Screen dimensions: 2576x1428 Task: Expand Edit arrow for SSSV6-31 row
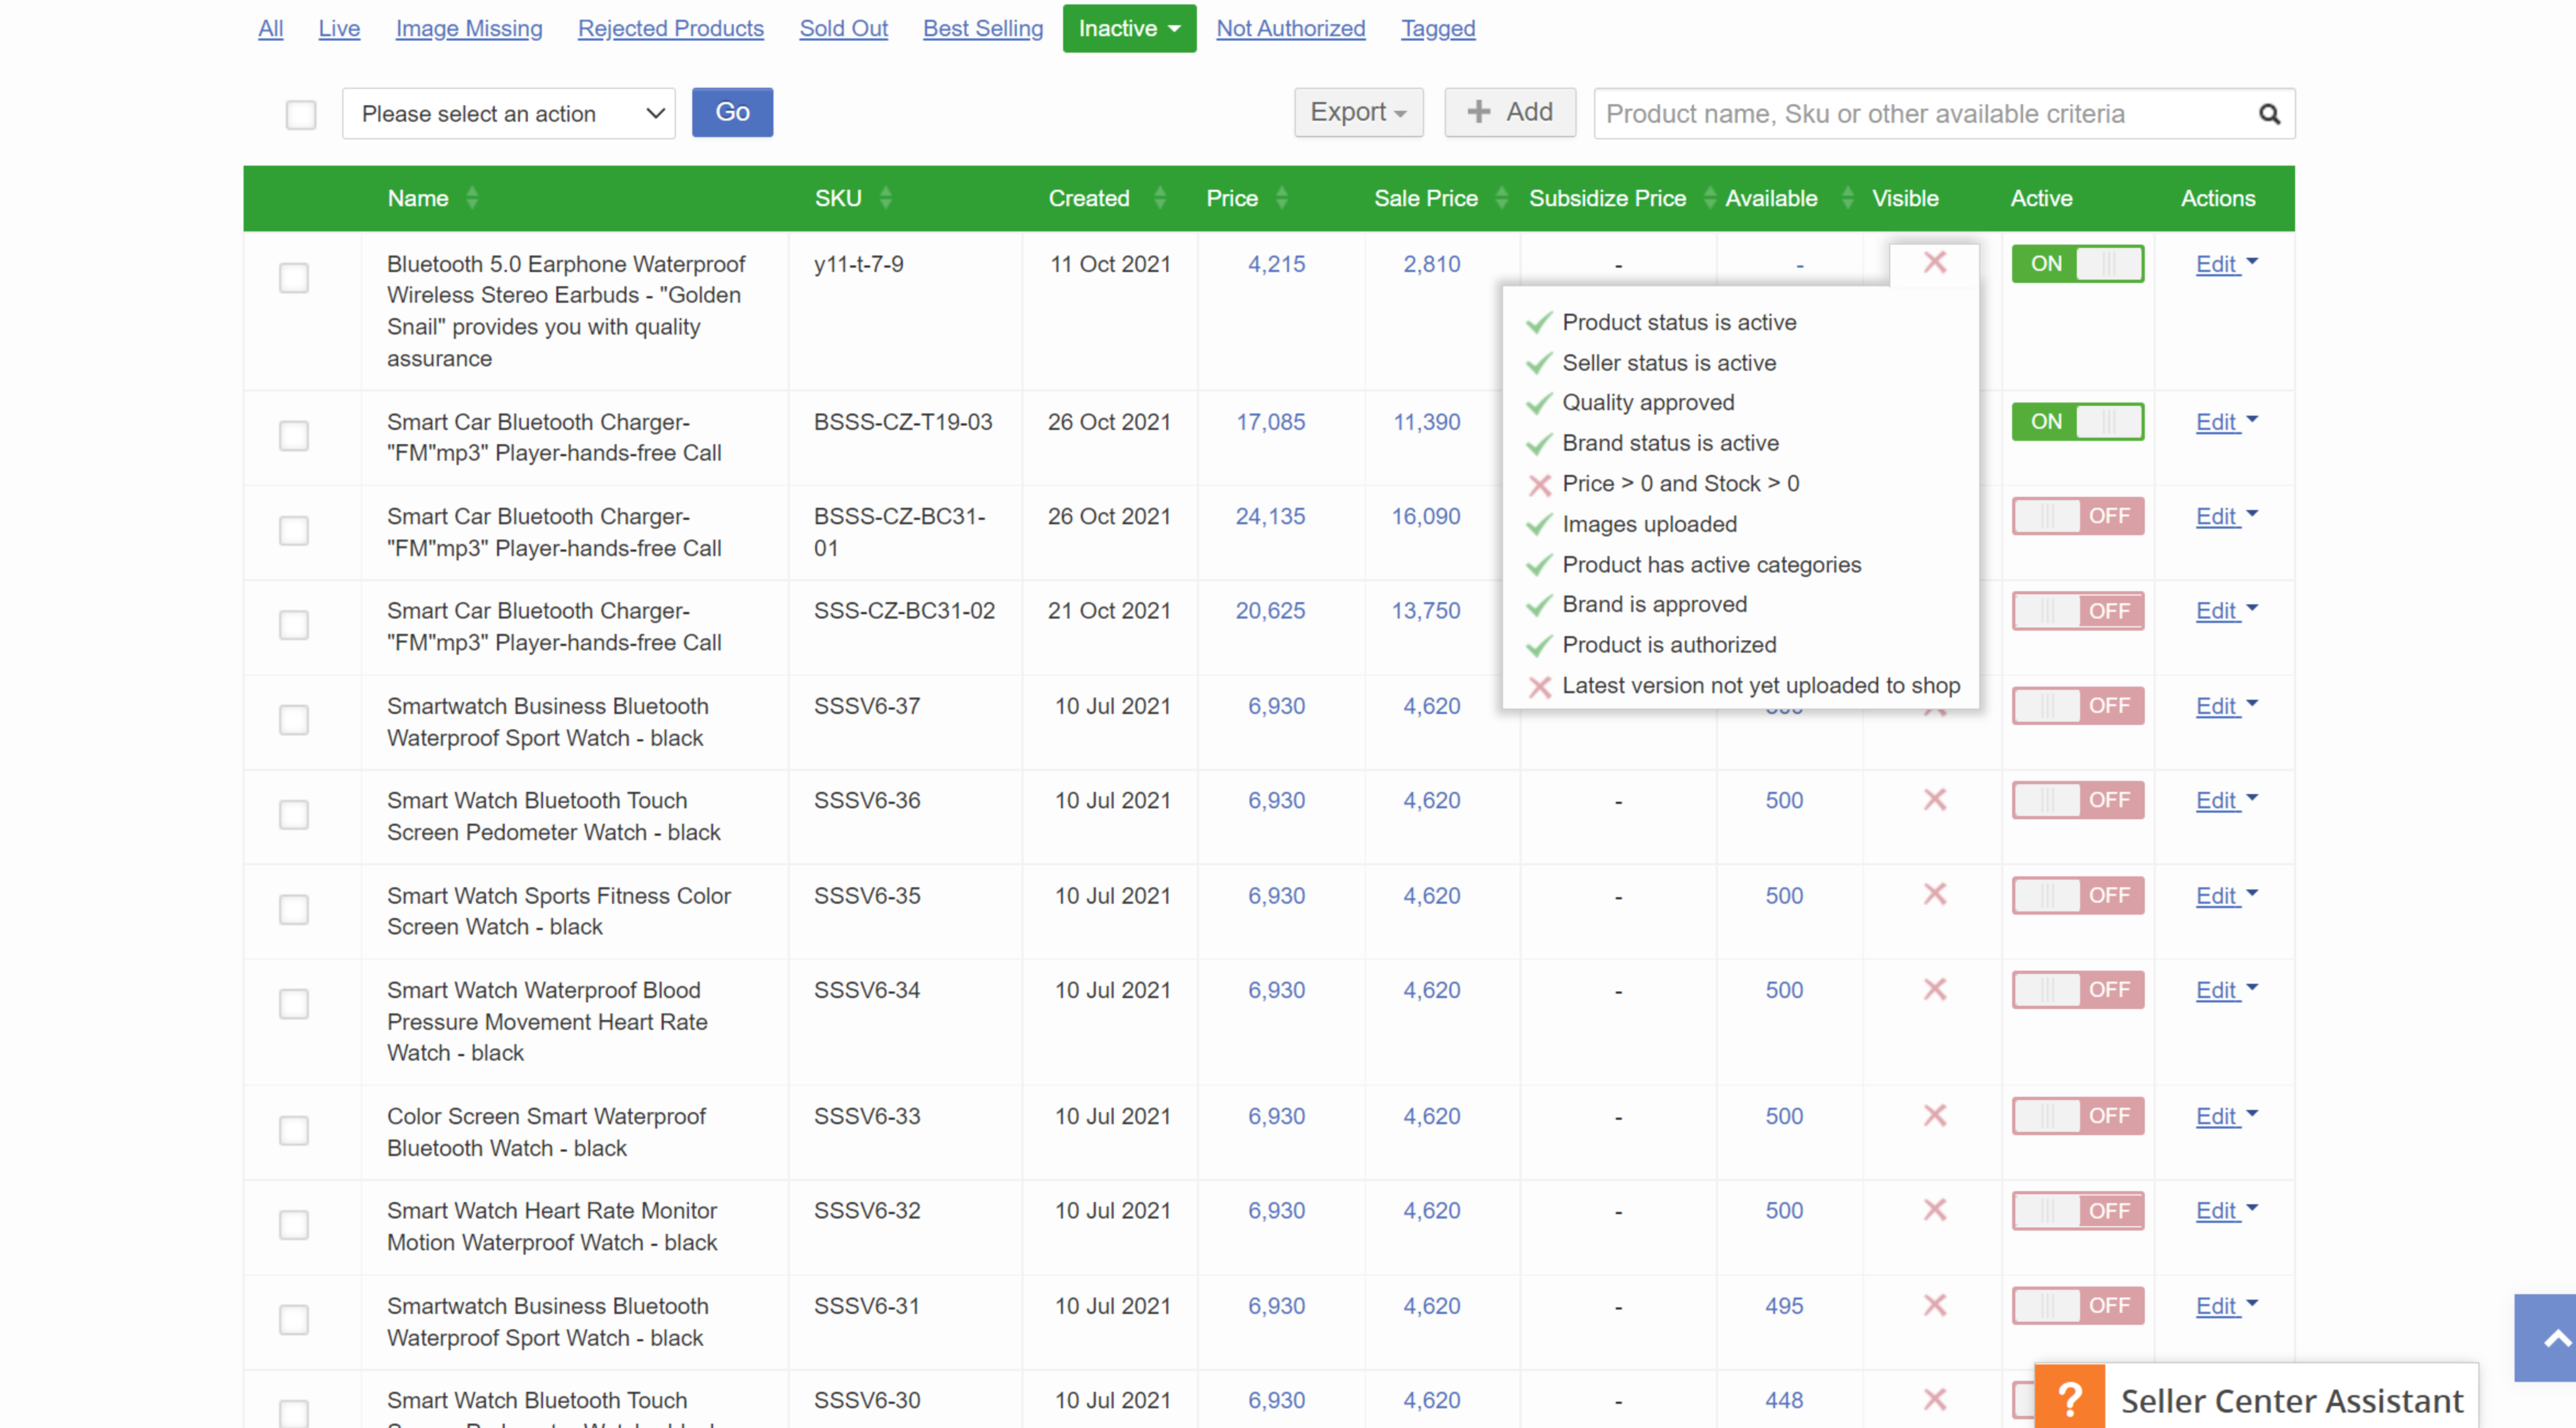pyautogui.click(x=2252, y=1303)
